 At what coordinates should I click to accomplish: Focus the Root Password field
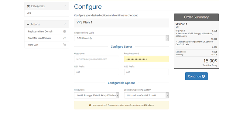(x=146, y=59)
